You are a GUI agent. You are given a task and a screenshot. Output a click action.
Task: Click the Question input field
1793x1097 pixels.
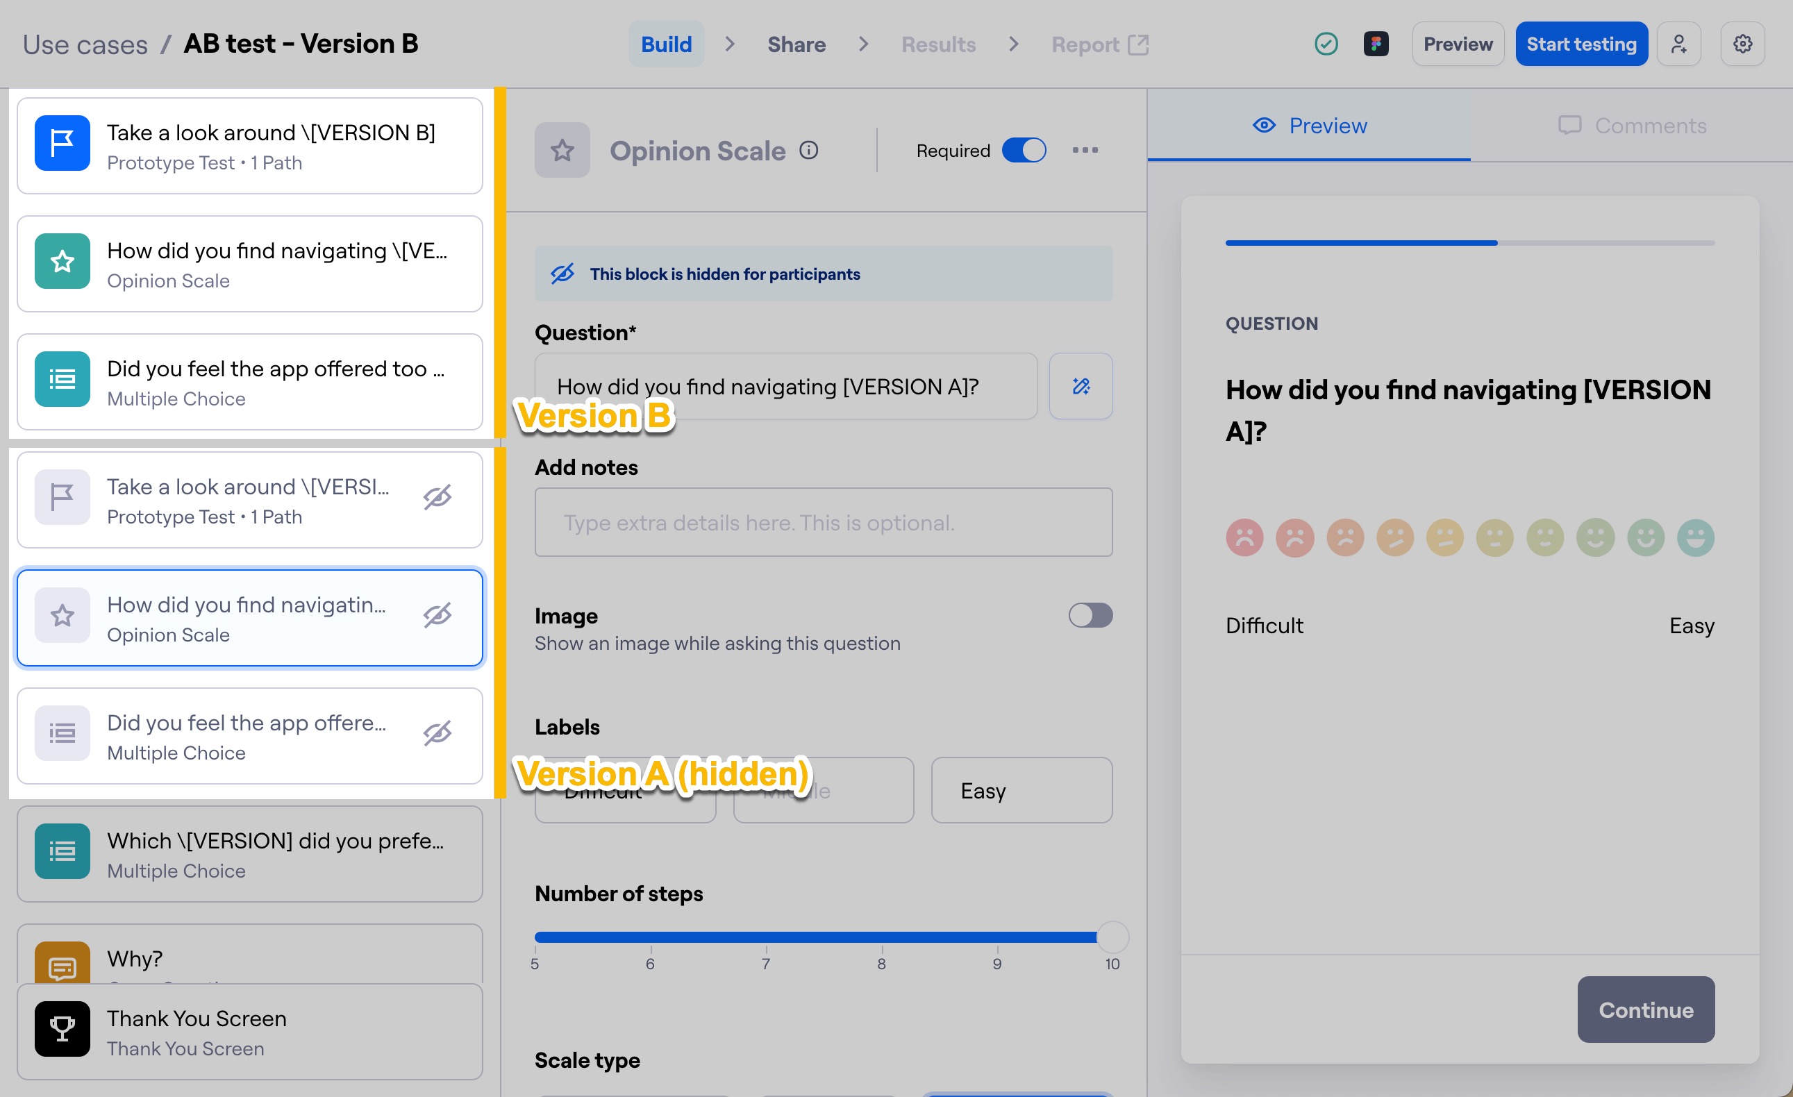click(786, 386)
